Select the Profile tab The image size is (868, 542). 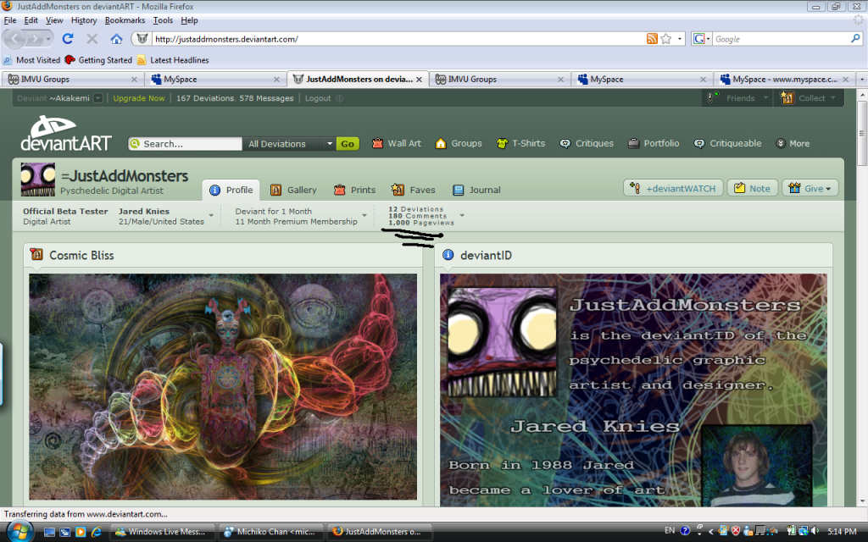tap(231, 190)
